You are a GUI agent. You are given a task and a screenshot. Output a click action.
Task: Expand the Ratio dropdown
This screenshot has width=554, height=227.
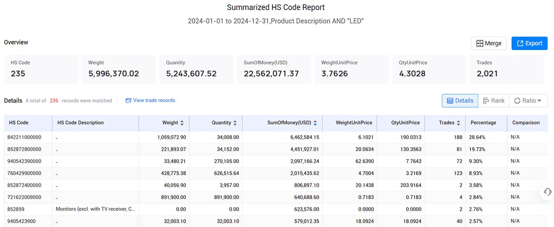[x=528, y=101]
